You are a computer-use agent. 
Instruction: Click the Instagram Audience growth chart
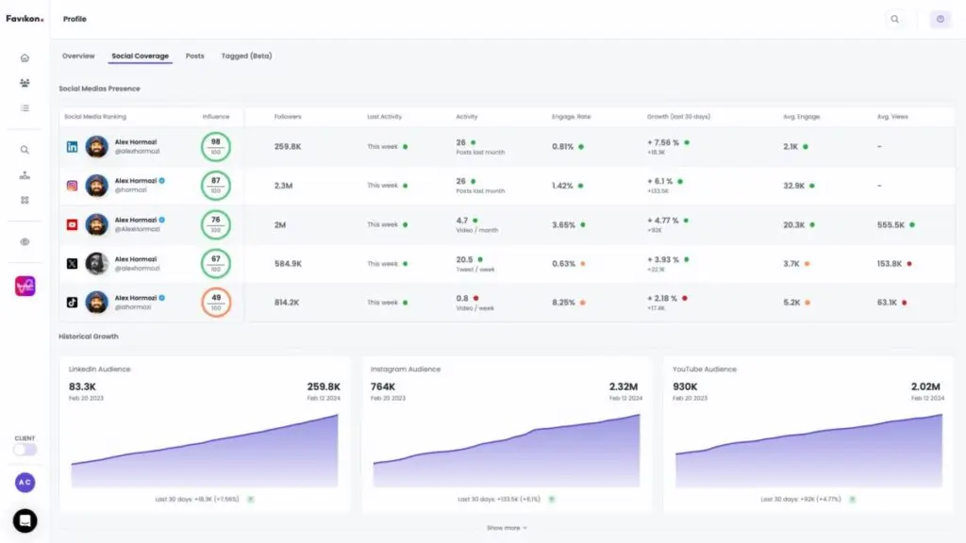coord(506,445)
